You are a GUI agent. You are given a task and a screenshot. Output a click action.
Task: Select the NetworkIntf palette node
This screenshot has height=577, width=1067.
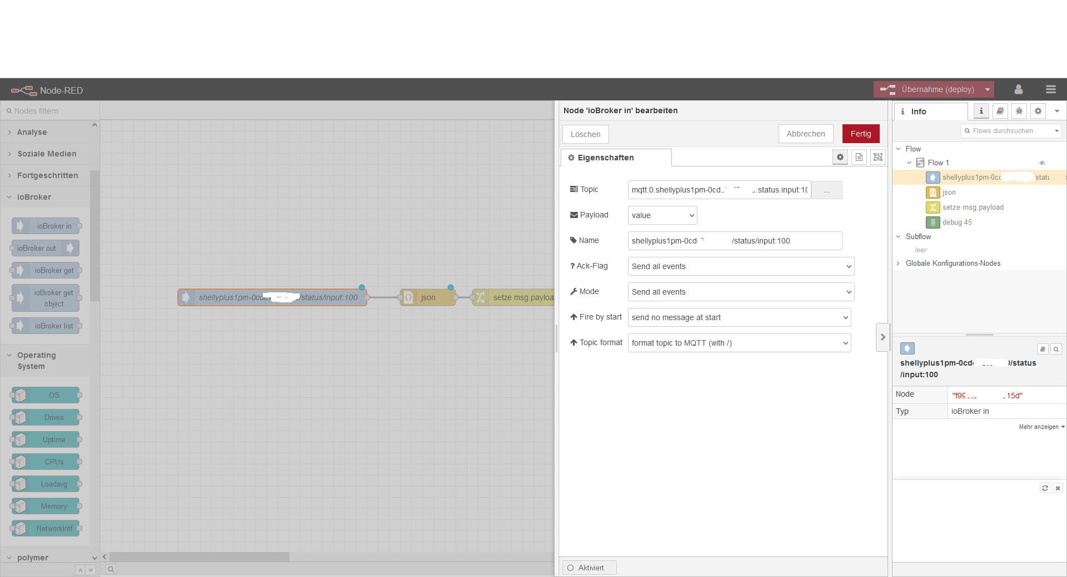(x=46, y=528)
